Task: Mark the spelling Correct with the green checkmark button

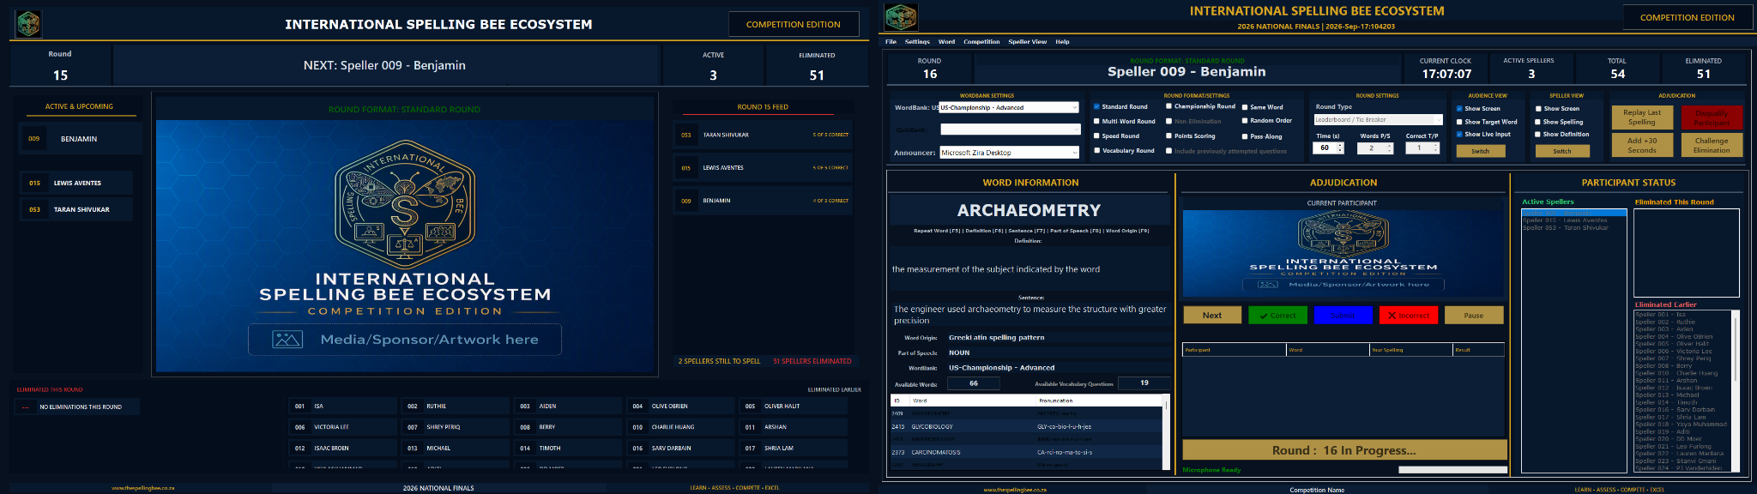Action: pos(1277,316)
